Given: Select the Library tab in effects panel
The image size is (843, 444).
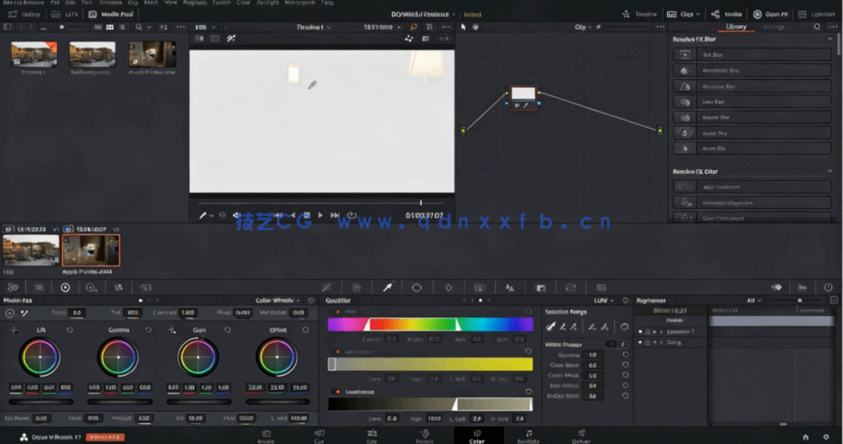Looking at the screenshot, I should tap(736, 27).
